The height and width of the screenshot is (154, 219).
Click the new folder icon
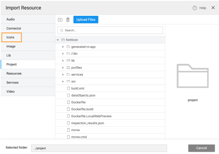60,20
